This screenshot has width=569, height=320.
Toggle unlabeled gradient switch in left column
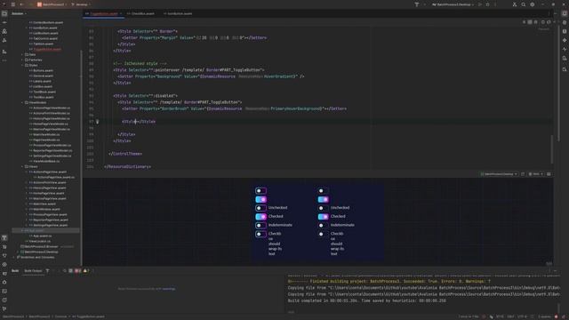click(260, 199)
